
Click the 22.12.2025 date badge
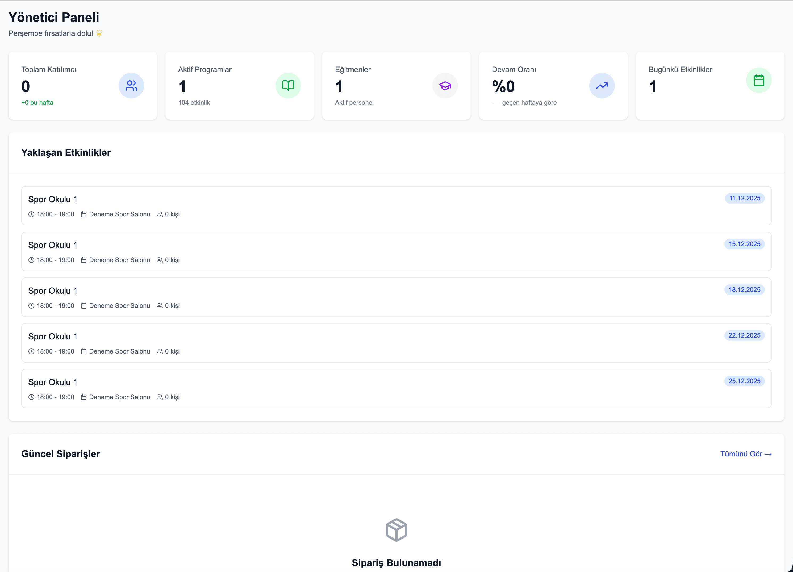(x=744, y=335)
